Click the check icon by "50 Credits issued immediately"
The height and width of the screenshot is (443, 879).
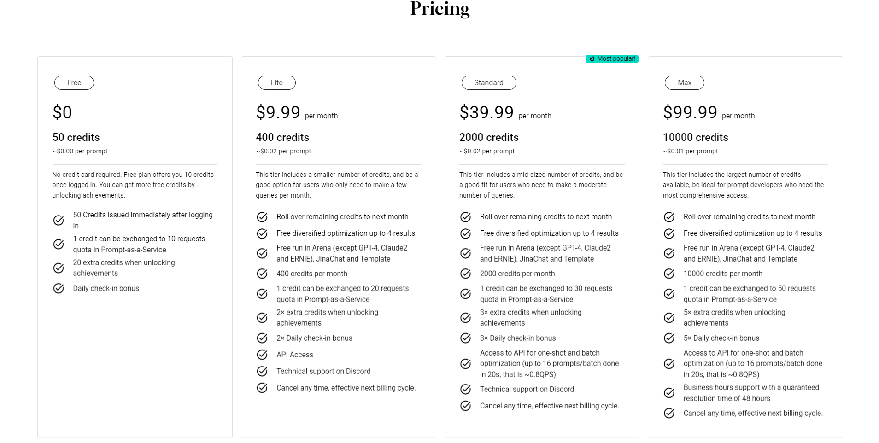[59, 220]
